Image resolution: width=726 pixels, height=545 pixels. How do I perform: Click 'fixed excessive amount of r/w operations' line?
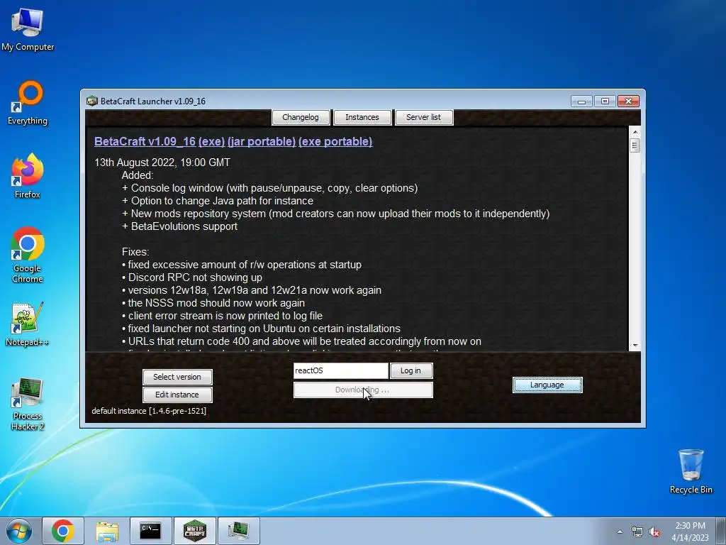point(242,265)
